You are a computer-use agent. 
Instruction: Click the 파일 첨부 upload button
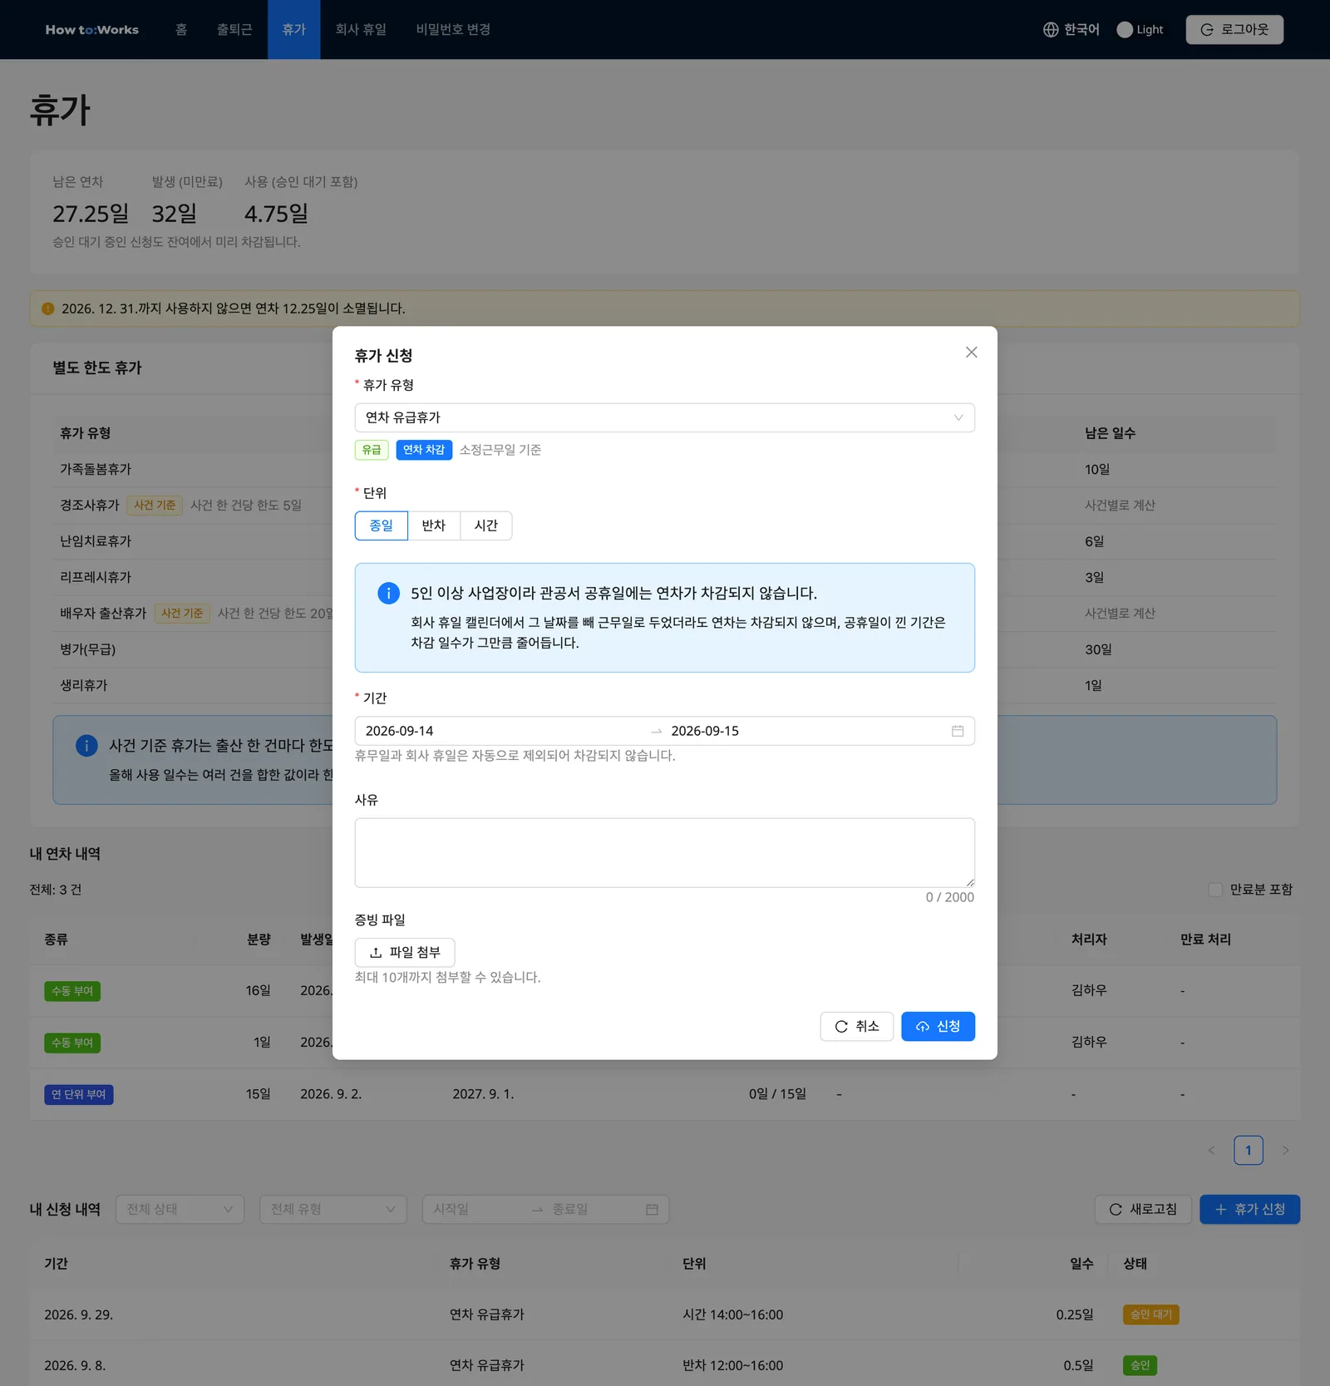coord(405,953)
